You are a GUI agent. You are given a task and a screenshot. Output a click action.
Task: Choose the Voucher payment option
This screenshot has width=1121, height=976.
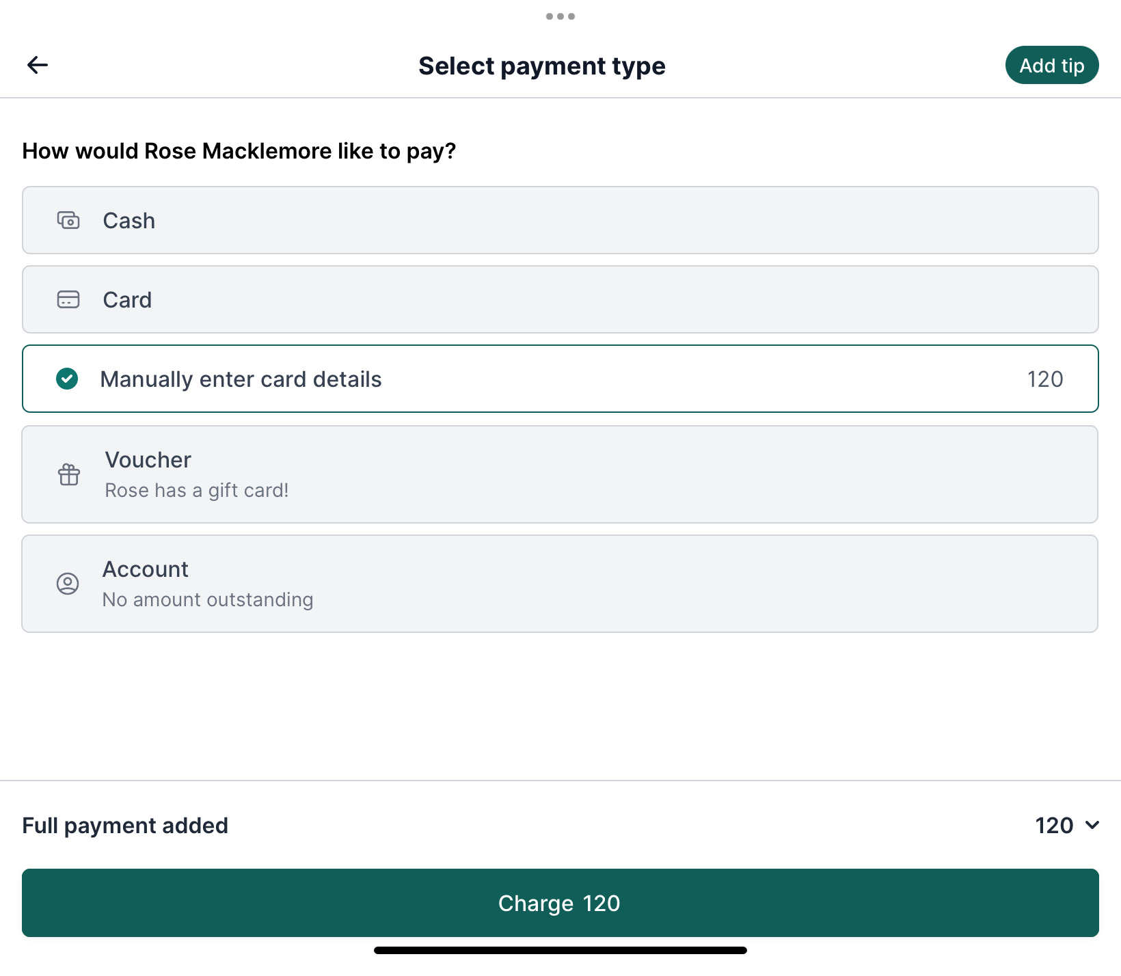pyautogui.click(x=560, y=474)
